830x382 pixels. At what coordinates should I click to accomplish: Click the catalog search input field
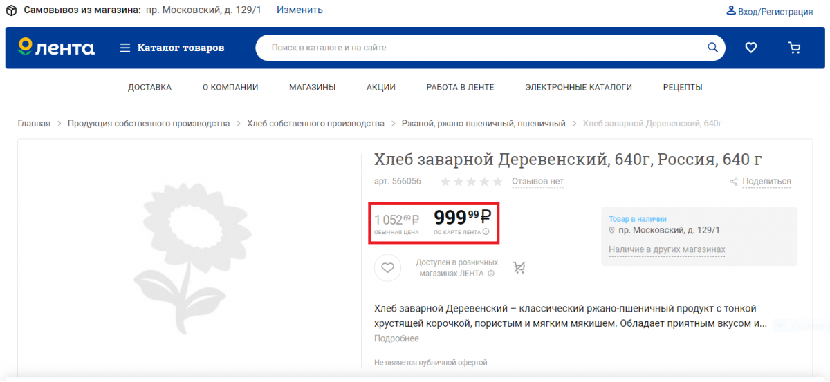[x=484, y=48]
